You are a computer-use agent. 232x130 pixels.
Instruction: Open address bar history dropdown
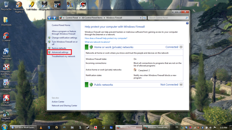(141, 18)
